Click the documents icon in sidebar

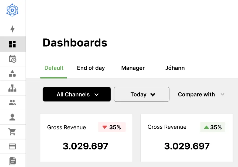(12, 161)
